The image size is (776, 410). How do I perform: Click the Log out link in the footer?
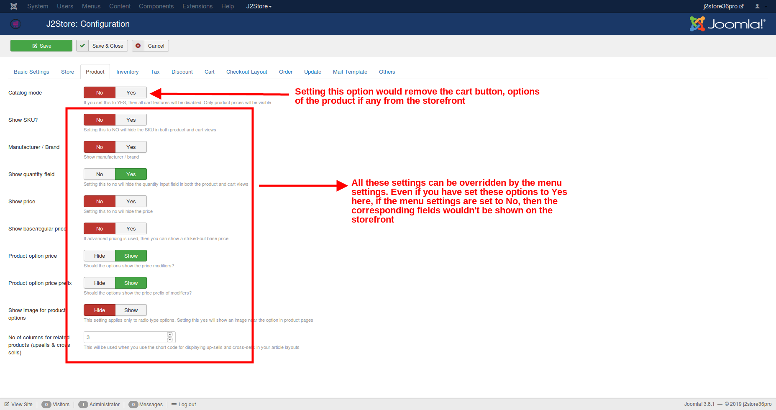tap(187, 405)
